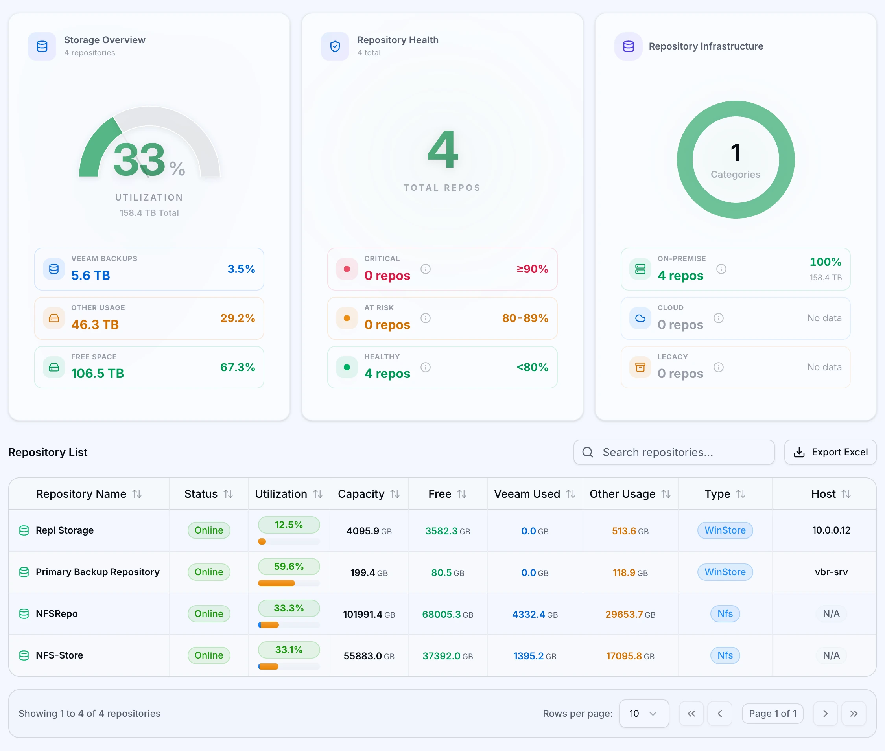The width and height of the screenshot is (885, 751).
Task: Open info tooltip for Critical repos
Action: tap(426, 269)
